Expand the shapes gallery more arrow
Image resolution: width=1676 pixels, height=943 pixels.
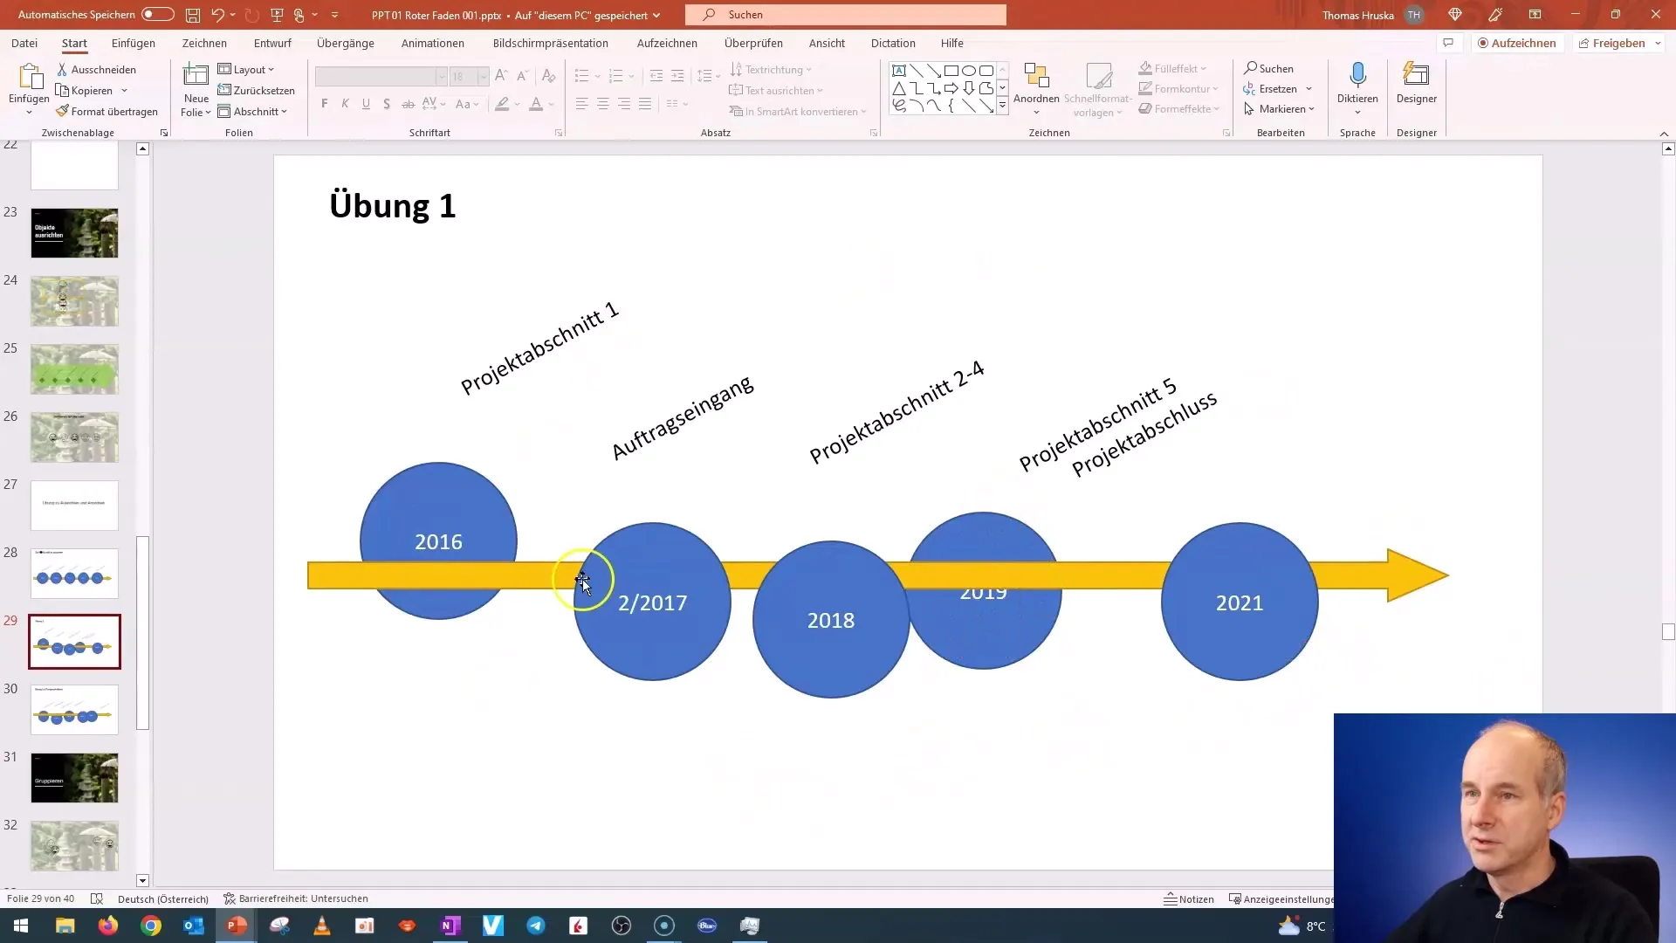1002,107
